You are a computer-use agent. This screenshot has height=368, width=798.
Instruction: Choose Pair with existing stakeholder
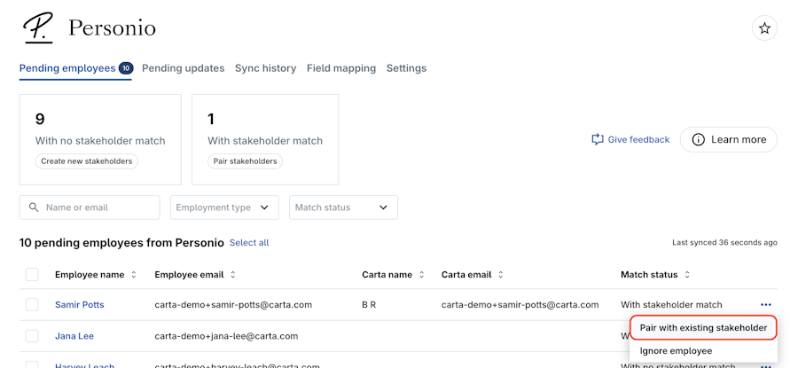click(703, 328)
